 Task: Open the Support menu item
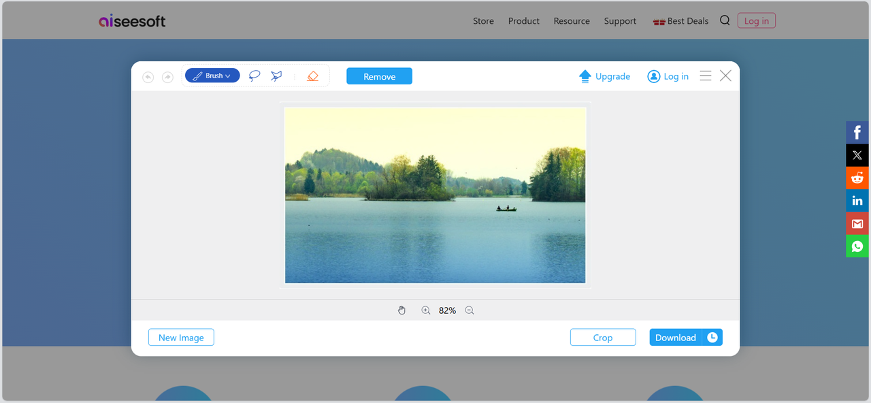coord(620,21)
